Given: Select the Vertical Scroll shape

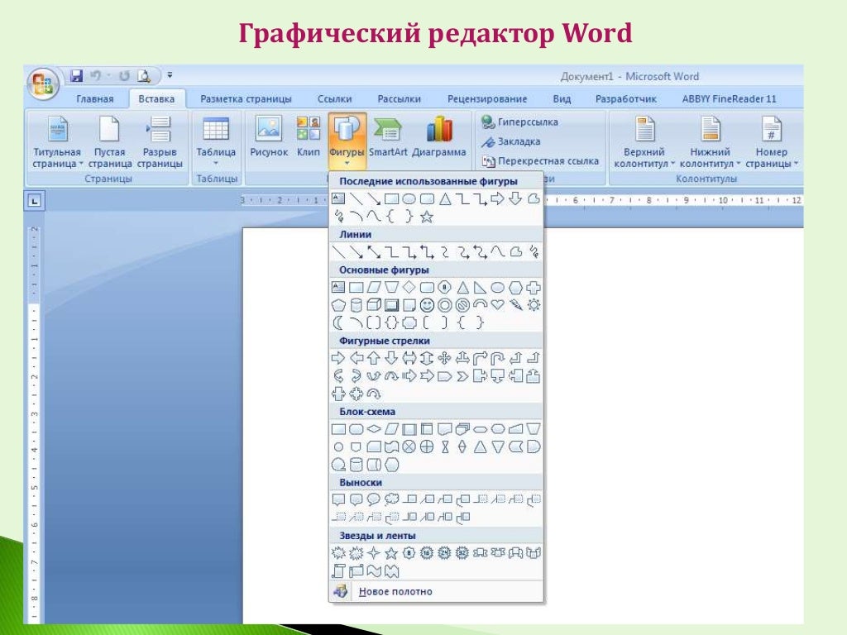Looking at the screenshot, I should pyautogui.click(x=338, y=571).
